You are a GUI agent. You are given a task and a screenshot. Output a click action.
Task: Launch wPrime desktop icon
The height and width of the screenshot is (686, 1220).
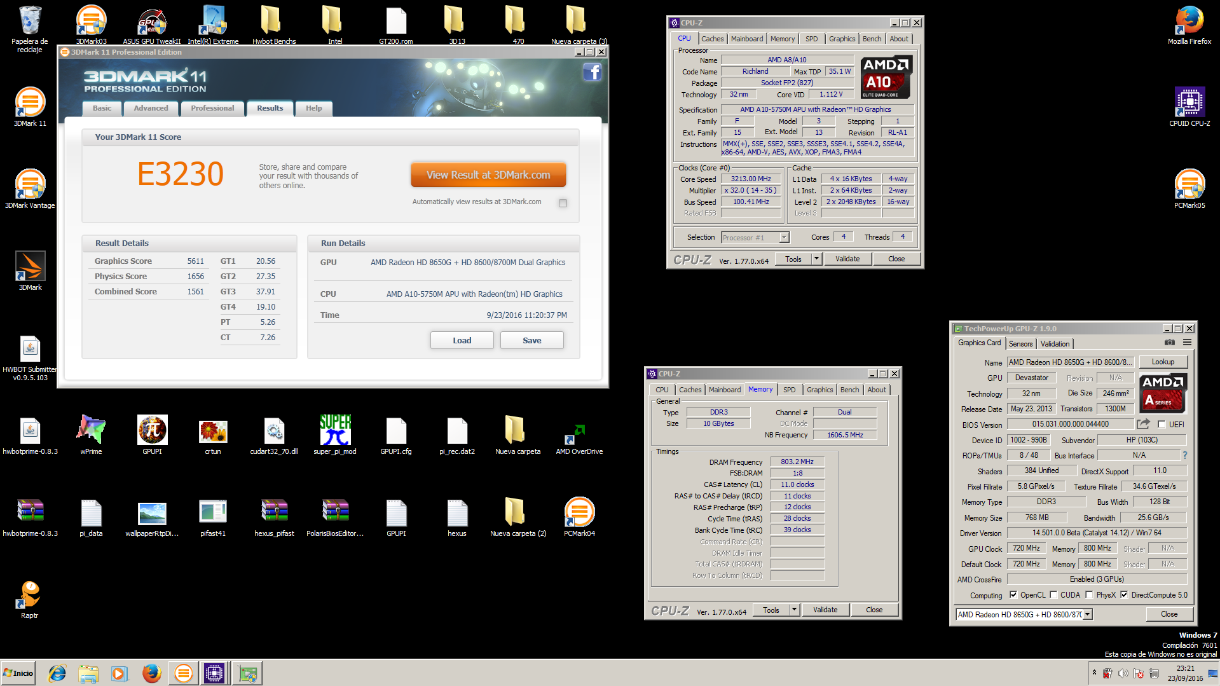tap(91, 435)
